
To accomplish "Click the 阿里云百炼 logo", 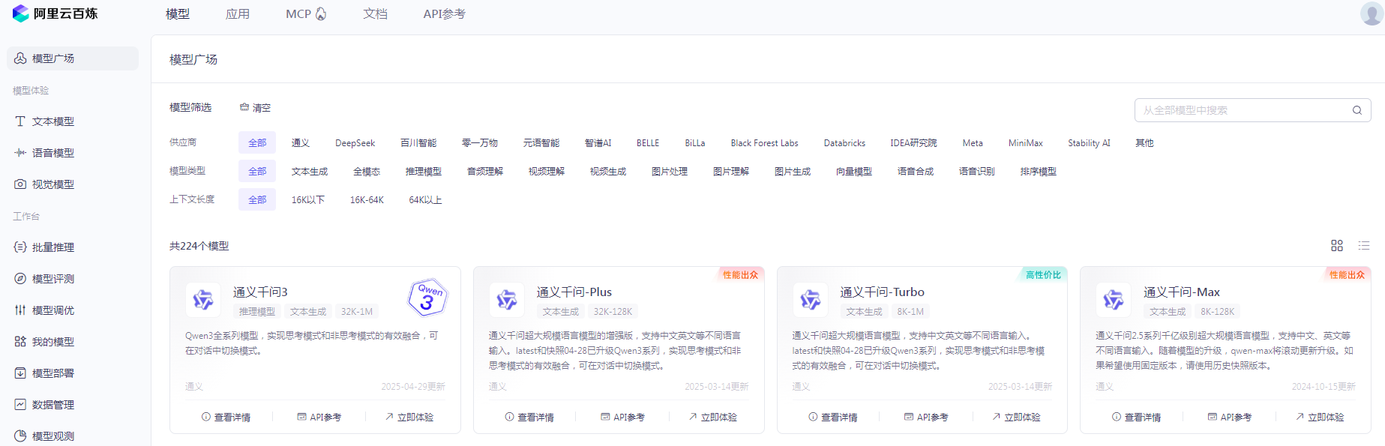I will coord(55,13).
